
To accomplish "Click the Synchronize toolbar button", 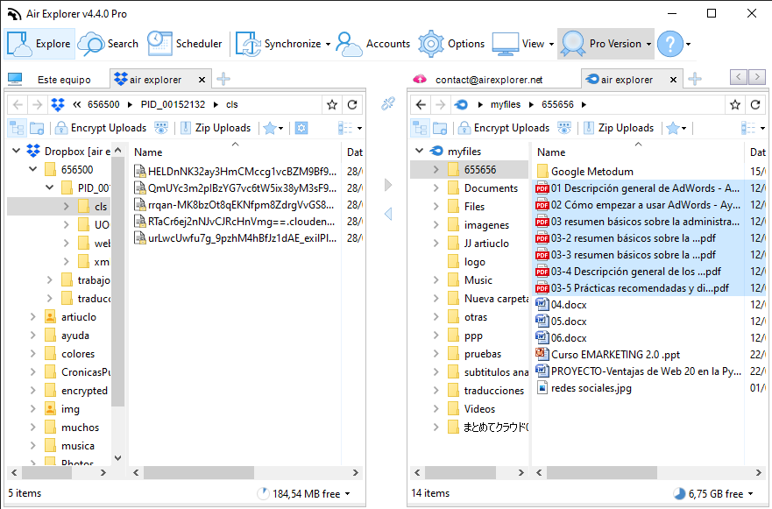I will pos(283,44).
